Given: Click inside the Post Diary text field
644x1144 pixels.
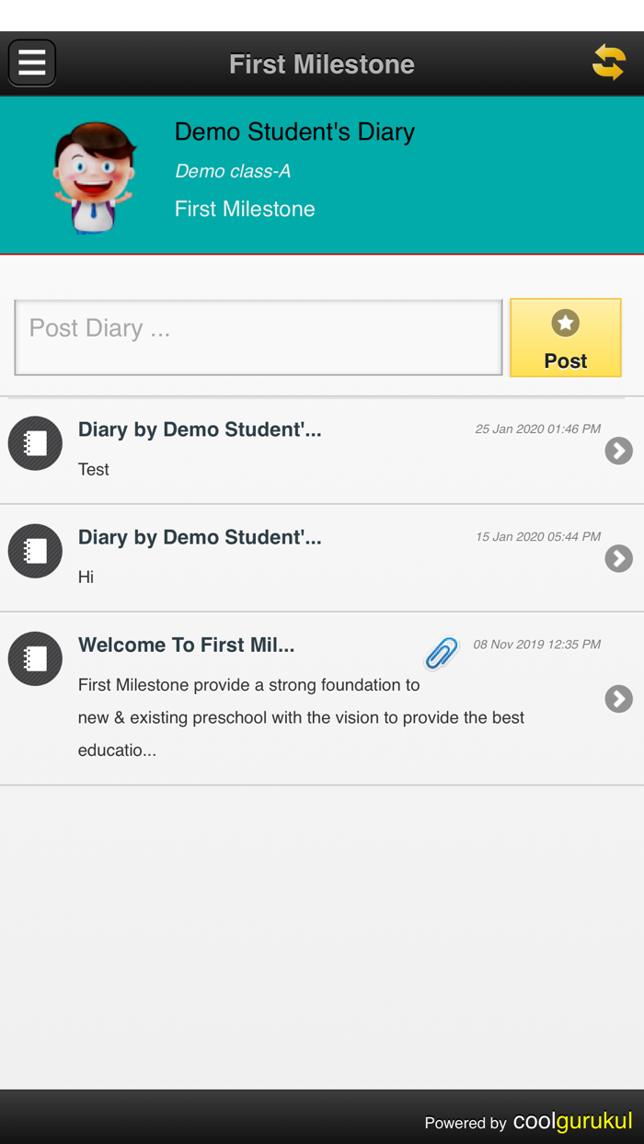Looking at the screenshot, I should 258,337.
